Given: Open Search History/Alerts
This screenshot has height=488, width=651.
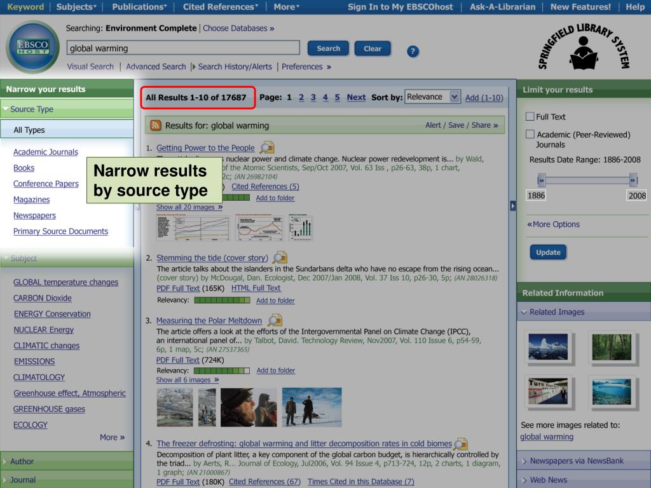Looking at the screenshot, I should (x=235, y=66).
